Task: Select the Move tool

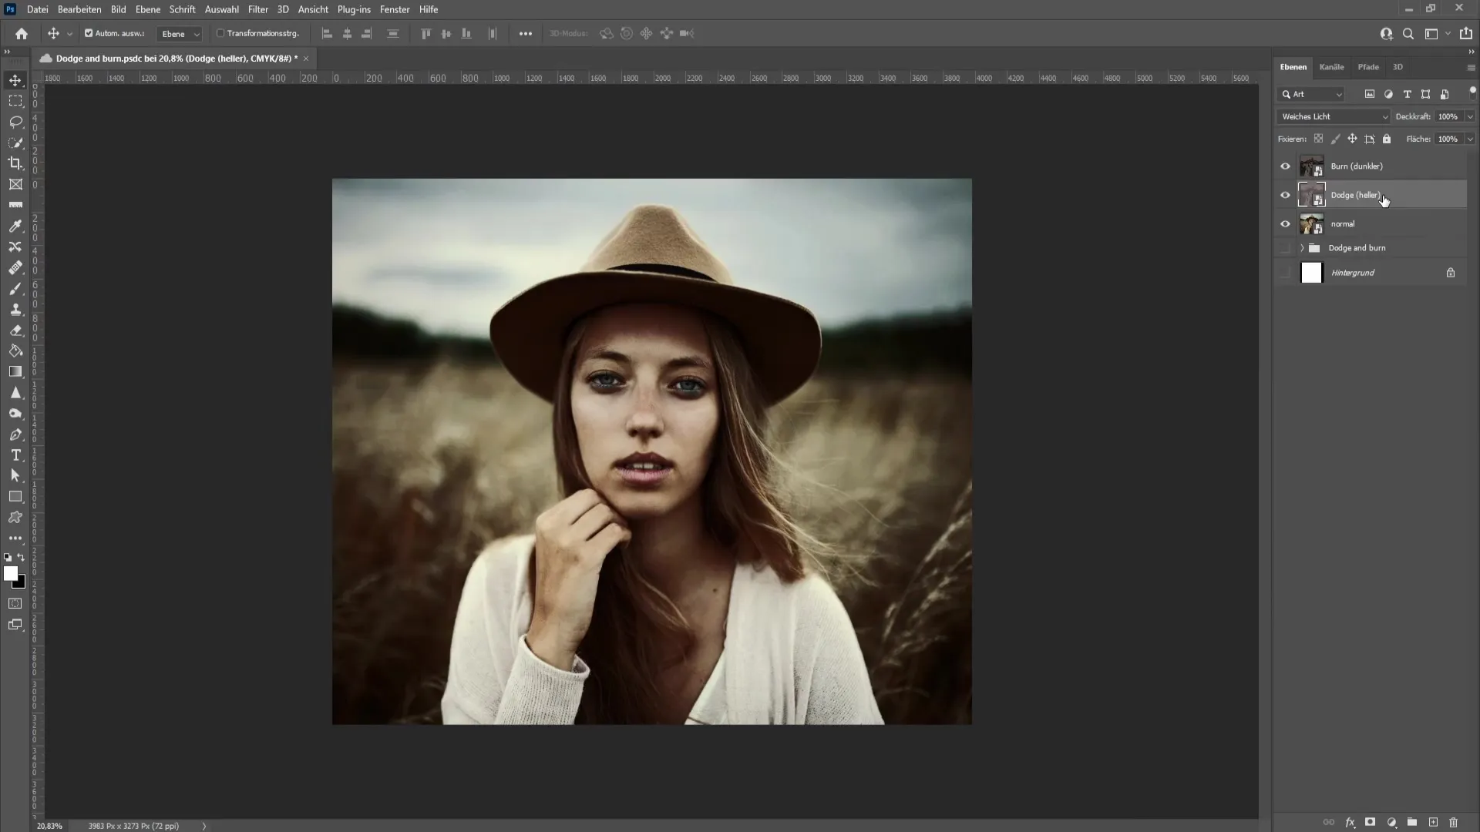Action: 15,80
